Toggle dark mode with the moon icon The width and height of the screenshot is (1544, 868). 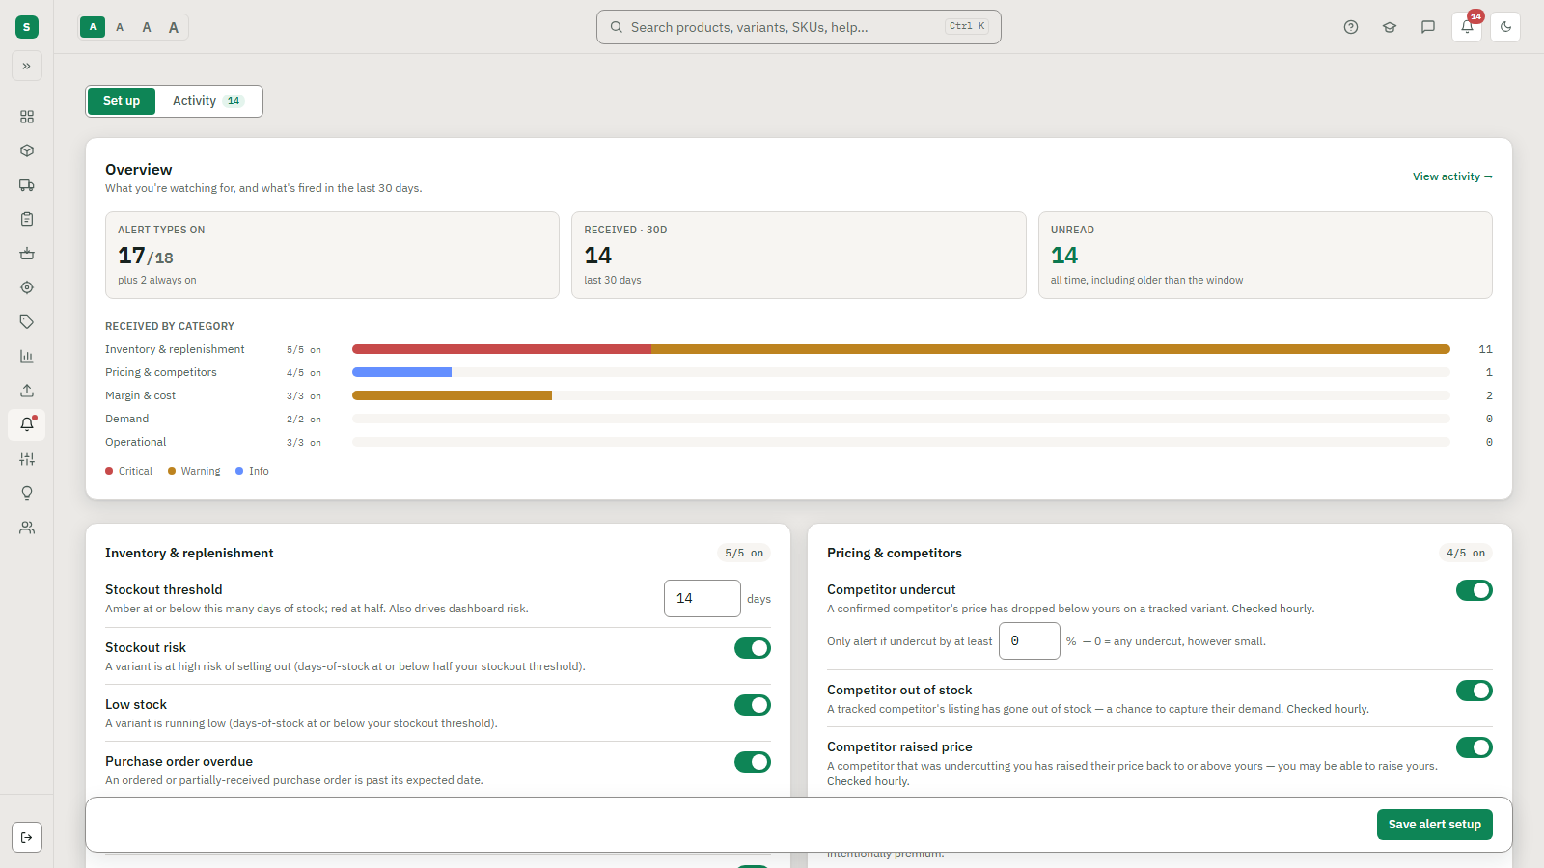[1505, 27]
